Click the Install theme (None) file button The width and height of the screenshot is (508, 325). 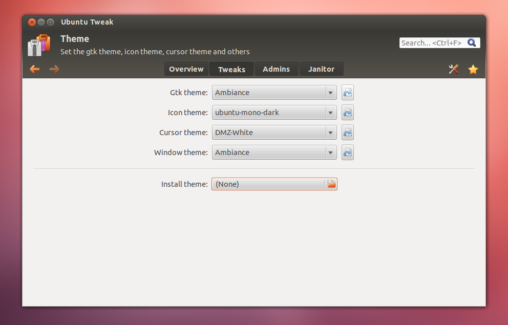pos(269,184)
